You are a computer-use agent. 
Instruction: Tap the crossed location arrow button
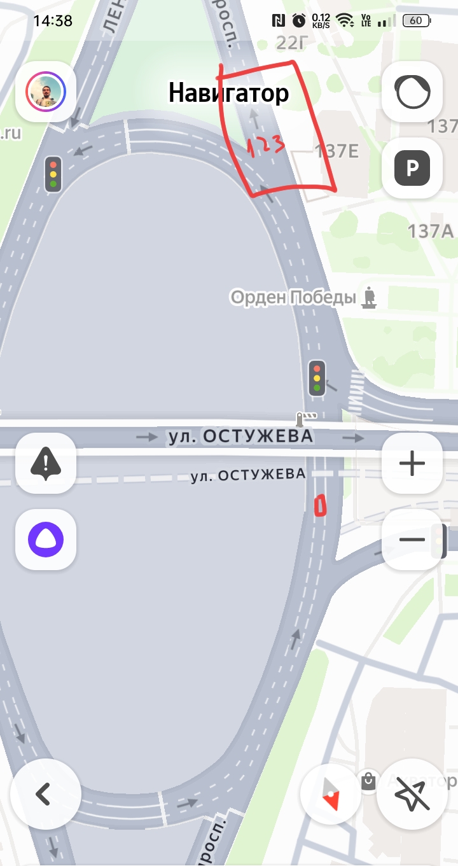(412, 795)
